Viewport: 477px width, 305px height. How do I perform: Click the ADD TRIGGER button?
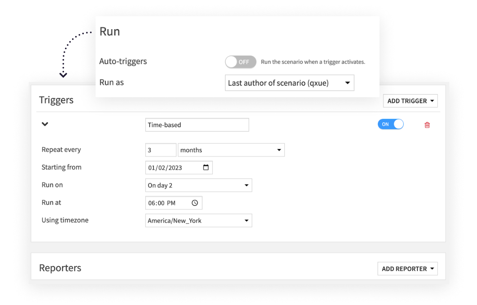[410, 101]
